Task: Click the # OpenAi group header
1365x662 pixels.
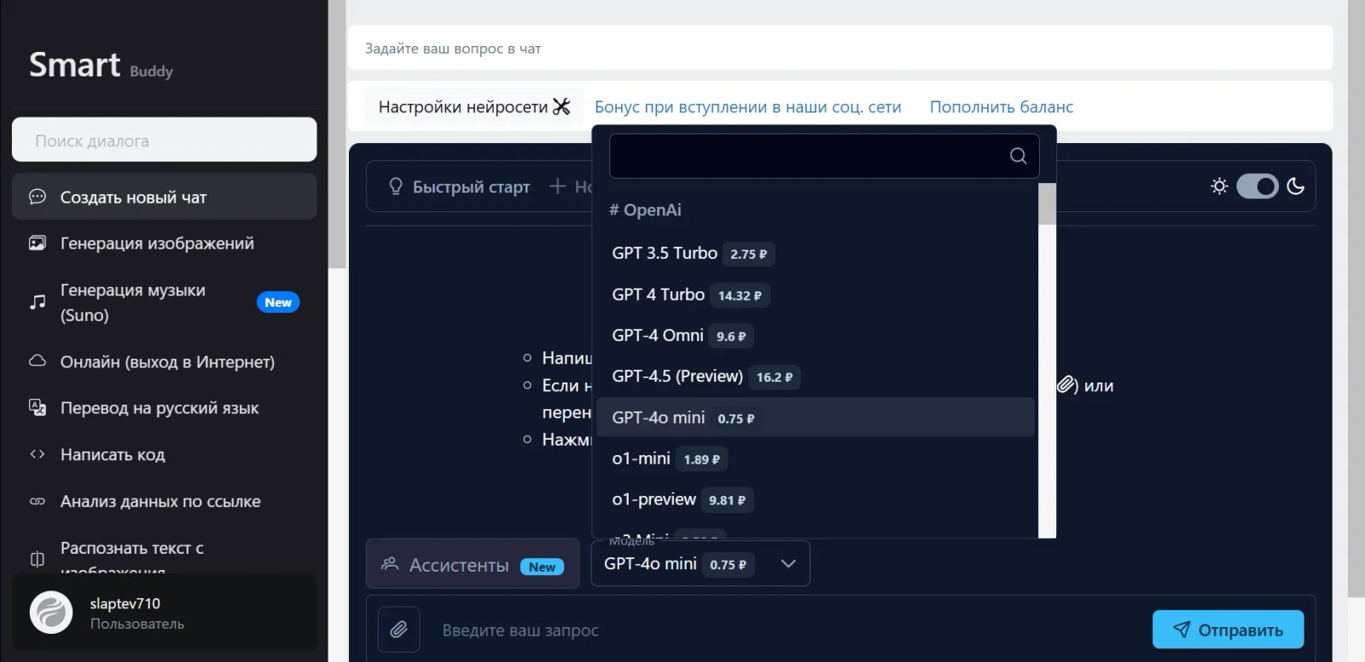Action: 645,210
